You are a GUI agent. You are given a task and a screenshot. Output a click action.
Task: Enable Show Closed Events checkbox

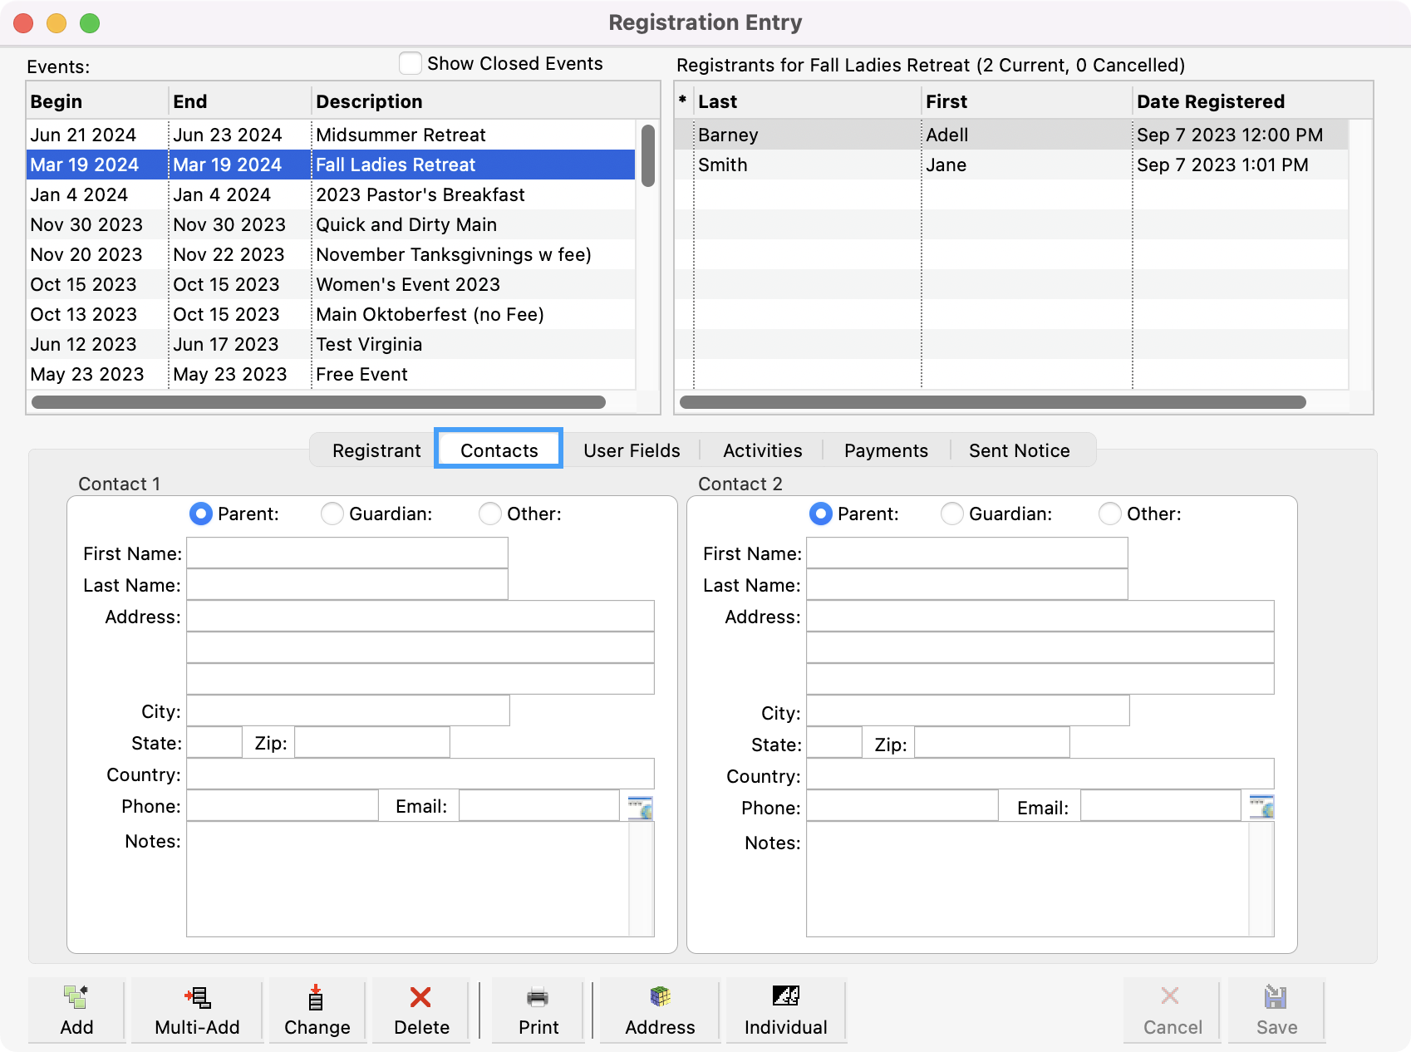point(411,64)
